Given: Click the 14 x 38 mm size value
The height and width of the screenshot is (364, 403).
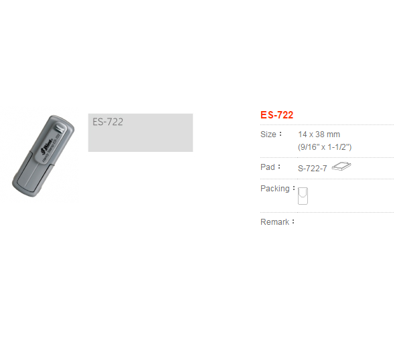Looking at the screenshot, I should click(x=319, y=134).
